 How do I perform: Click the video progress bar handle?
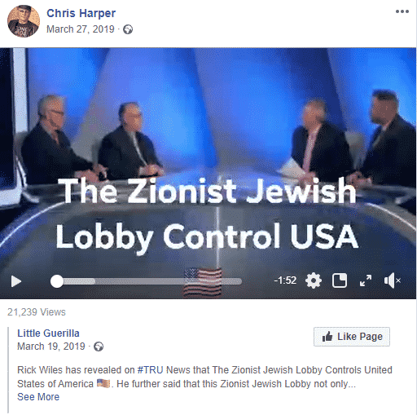coord(57,281)
